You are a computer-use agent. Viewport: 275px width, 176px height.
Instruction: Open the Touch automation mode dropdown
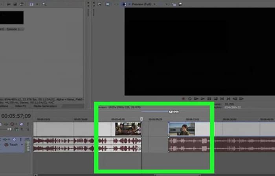click(x=22, y=145)
